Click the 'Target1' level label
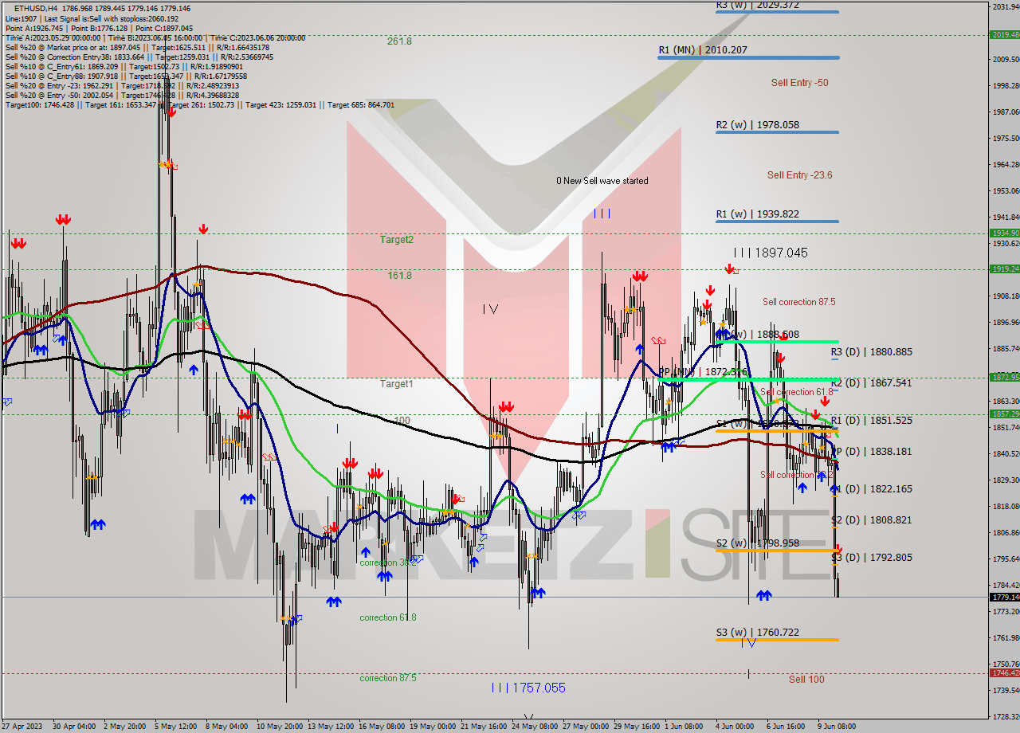Viewport: 1020px width, 733px height. click(x=397, y=384)
